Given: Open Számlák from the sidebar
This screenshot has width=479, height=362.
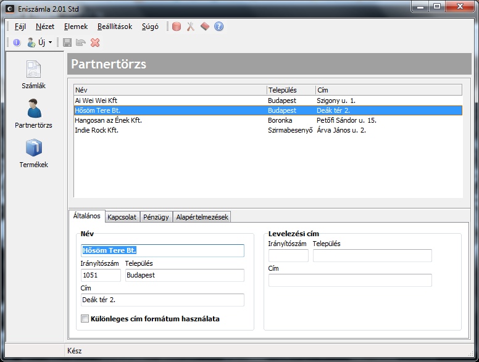Looking at the screenshot, I should (33, 75).
